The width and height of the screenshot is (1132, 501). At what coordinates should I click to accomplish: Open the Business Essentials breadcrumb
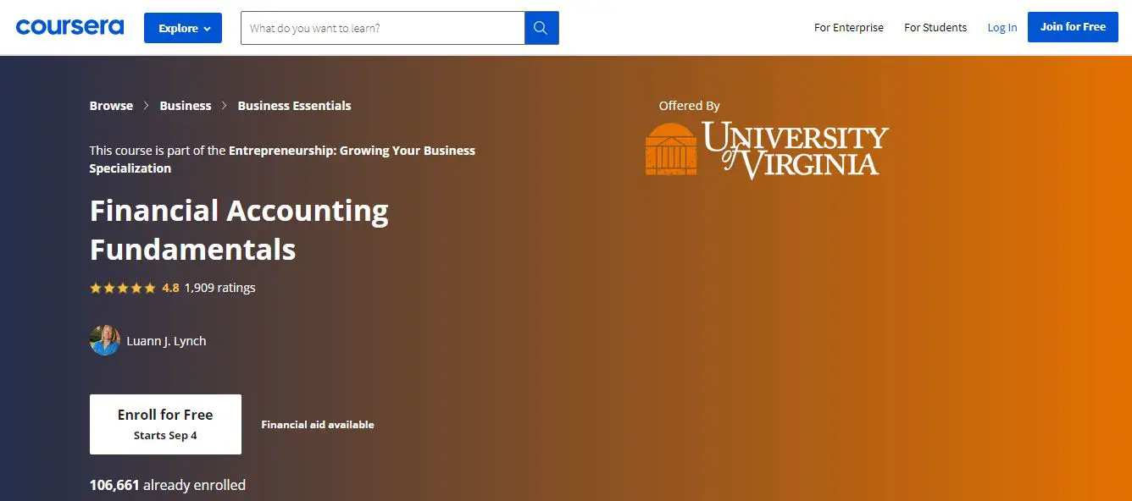tap(294, 106)
